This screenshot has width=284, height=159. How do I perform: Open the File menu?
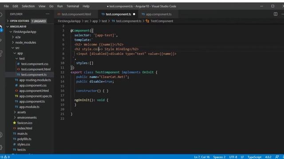click(x=6, y=6)
